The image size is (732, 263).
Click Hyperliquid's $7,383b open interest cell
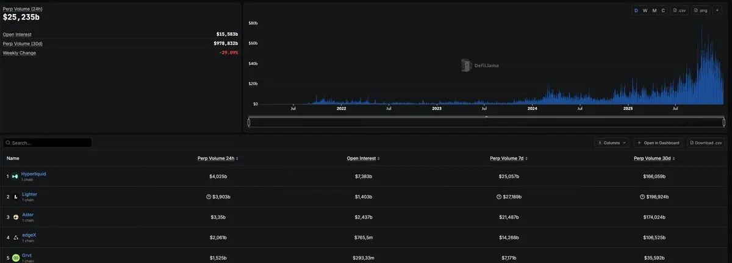364,177
